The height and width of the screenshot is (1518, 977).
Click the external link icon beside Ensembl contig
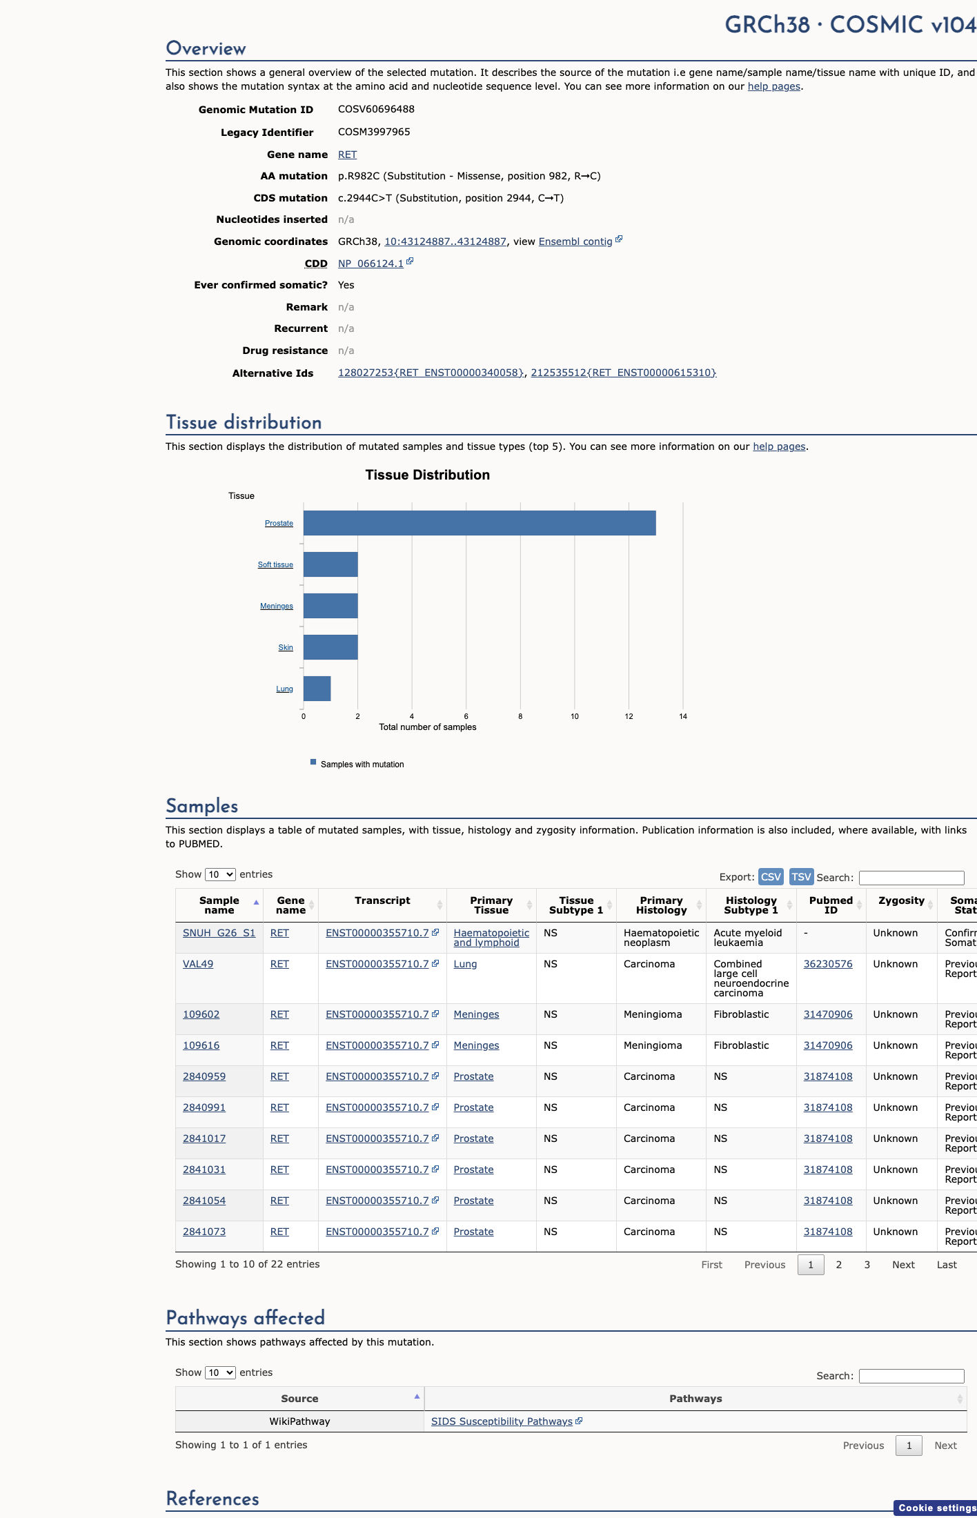[619, 239]
